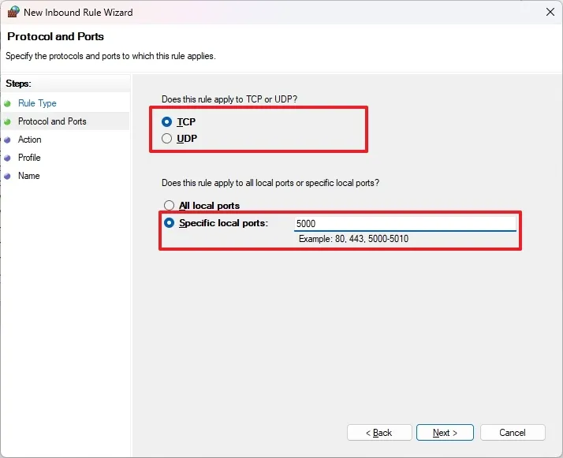563x458 pixels.
Task: Jump to the Profile step
Action: 29,158
